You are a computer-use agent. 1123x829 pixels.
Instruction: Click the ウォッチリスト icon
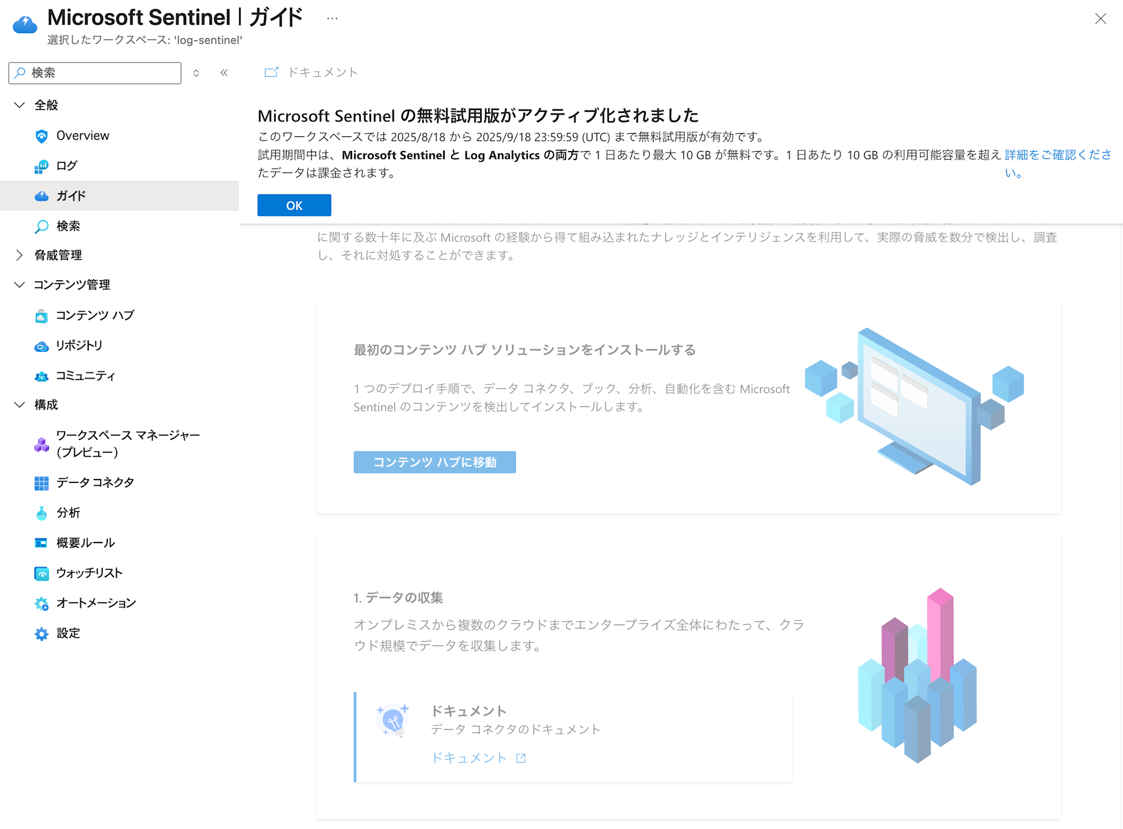[42, 573]
